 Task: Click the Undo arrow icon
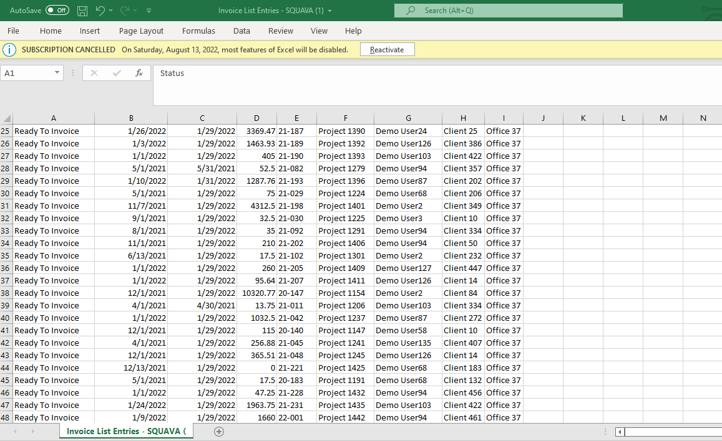[100, 10]
